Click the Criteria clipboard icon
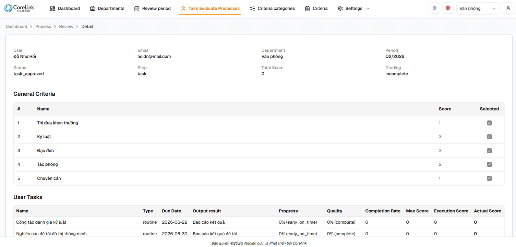The height and width of the screenshot is (247, 516). pyautogui.click(x=308, y=9)
